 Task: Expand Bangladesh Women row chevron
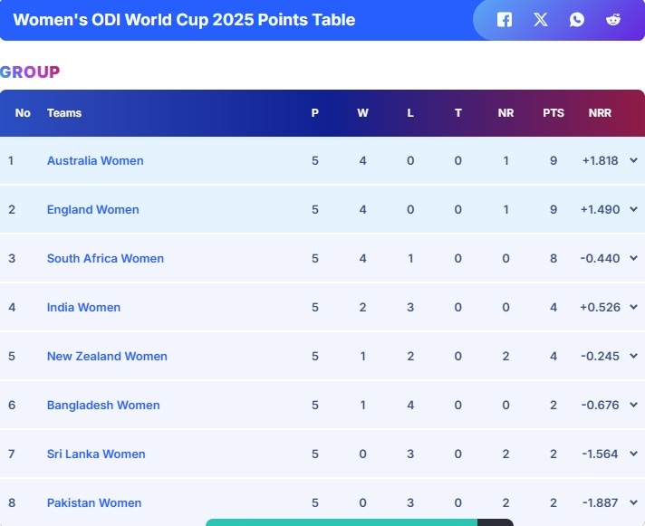(634, 405)
